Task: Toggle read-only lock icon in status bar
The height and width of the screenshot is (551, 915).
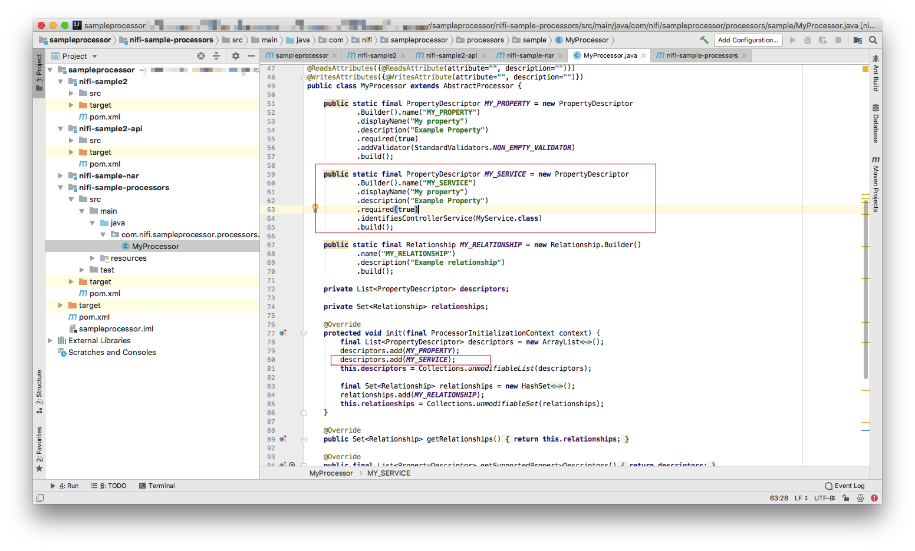Action: [x=846, y=498]
